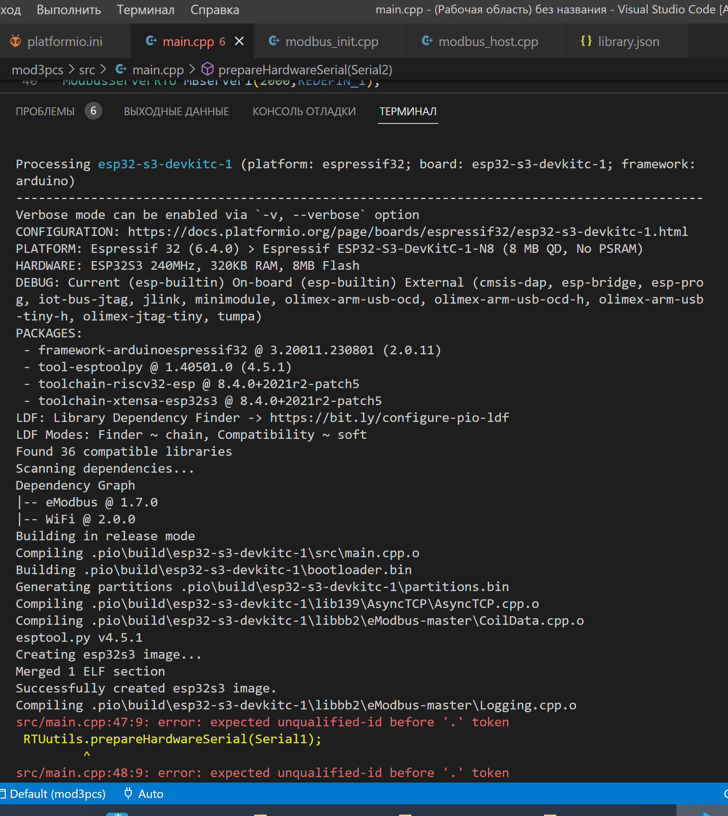The width and height of the screenshot is (728, 816).
Task: Click the problems count badge showing 6
Action: (93, 111)
